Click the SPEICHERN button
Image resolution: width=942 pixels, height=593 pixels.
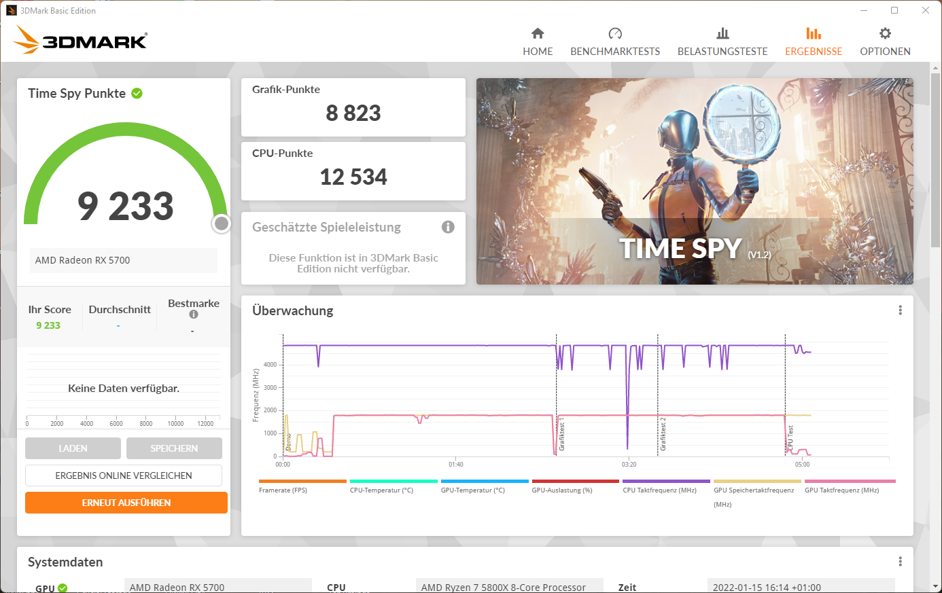click(174, 448)
